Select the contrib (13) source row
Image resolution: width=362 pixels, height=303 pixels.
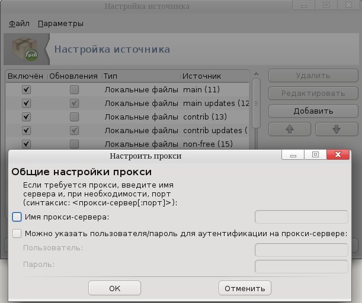pos(127,117)
